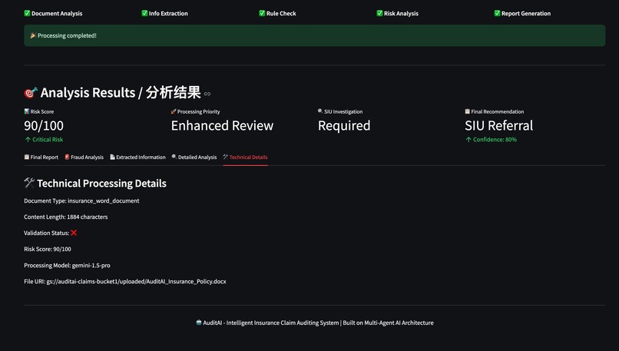Open the Extracted Information tab

coord(137,157)
